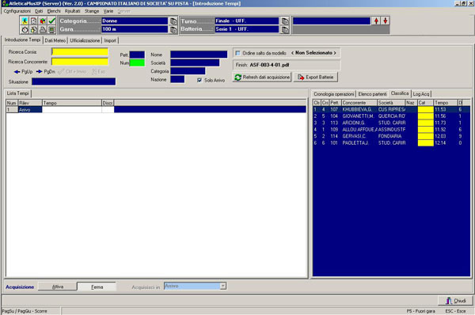Click the Società column header in Classifica
Viewport: 475px width, 315px height.
391,103
